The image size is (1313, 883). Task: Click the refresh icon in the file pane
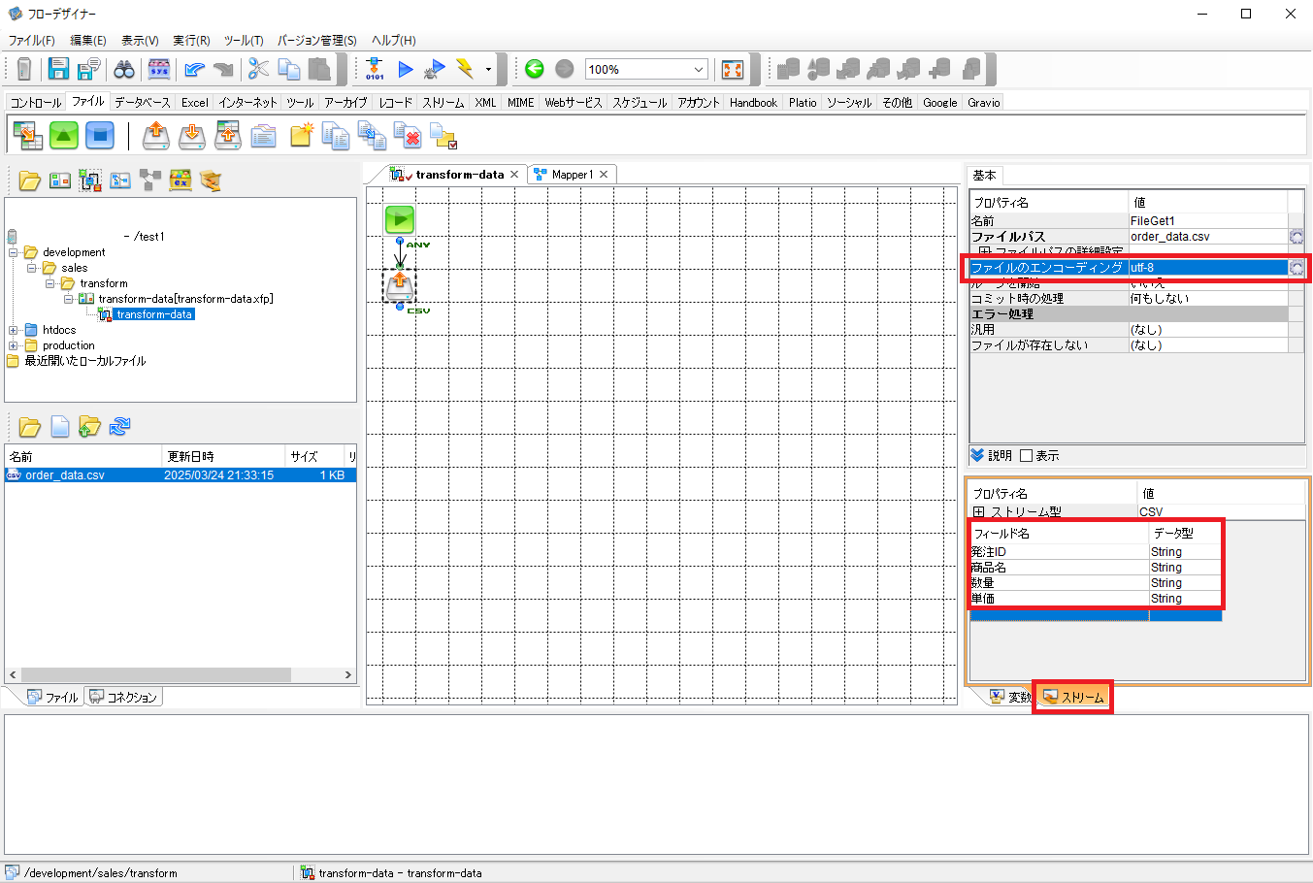pyautogui.click(x=119, y=426)
